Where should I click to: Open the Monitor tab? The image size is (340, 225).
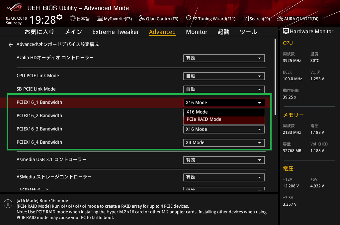point(197,32)
